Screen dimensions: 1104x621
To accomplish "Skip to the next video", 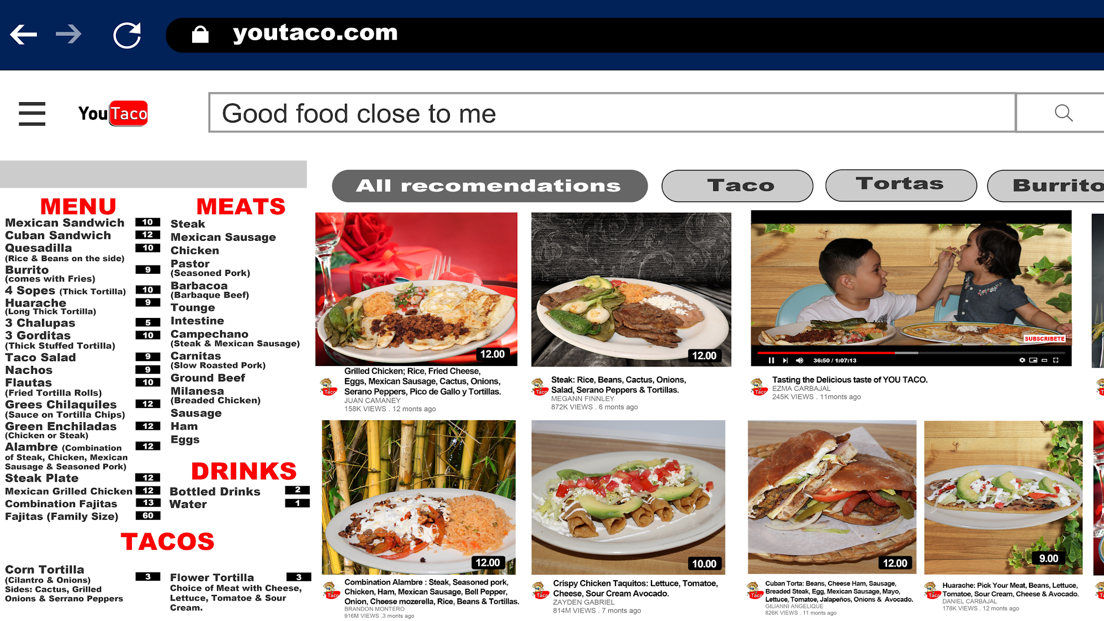I will (785, 360).
